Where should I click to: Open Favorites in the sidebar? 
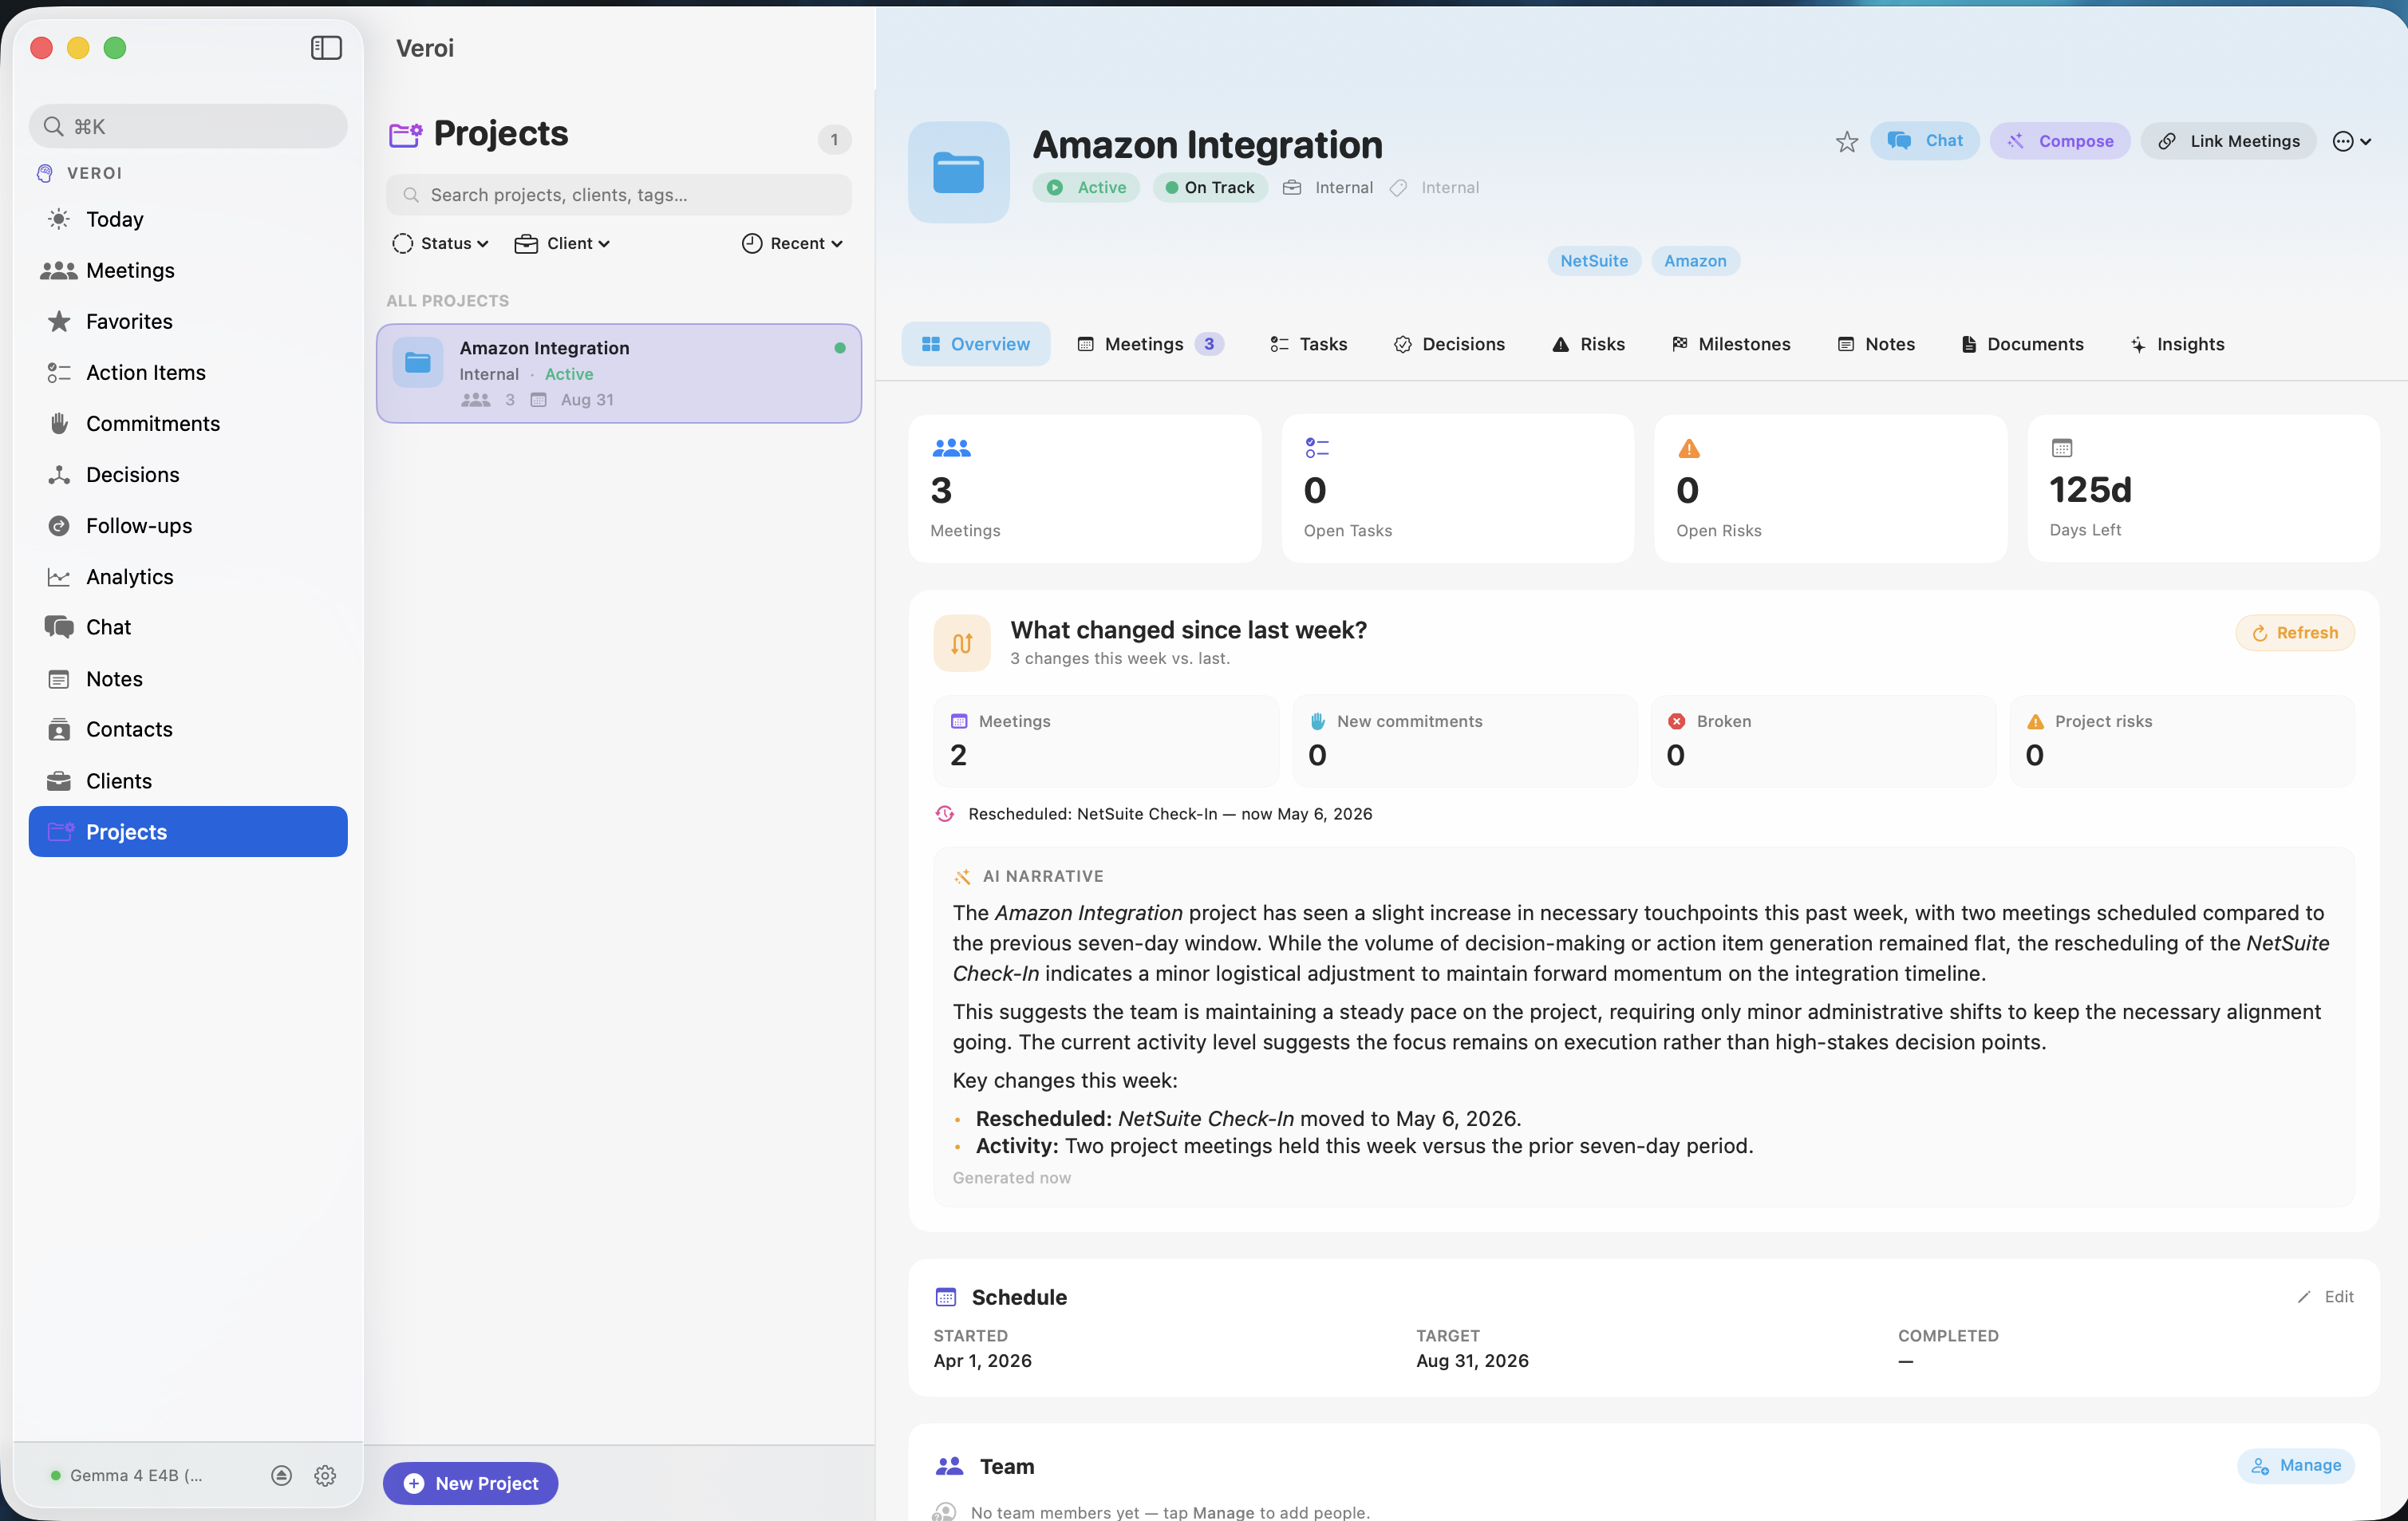[188, 321]
